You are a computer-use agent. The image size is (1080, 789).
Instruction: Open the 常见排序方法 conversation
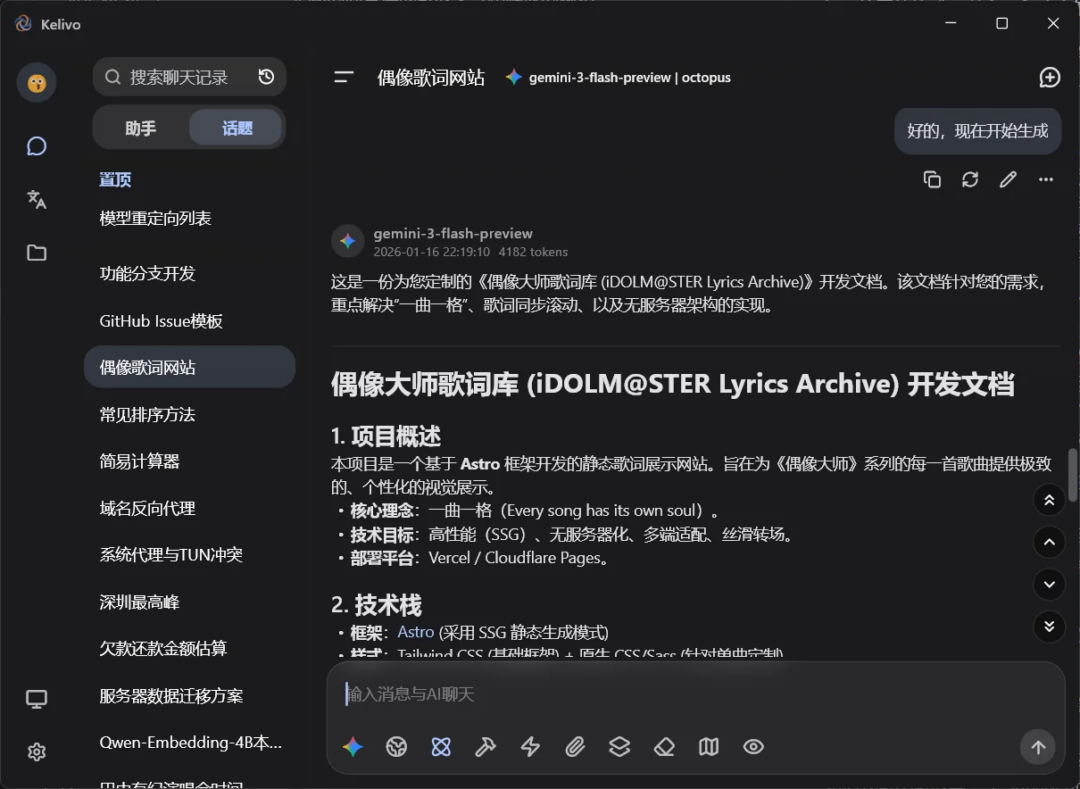147,414
